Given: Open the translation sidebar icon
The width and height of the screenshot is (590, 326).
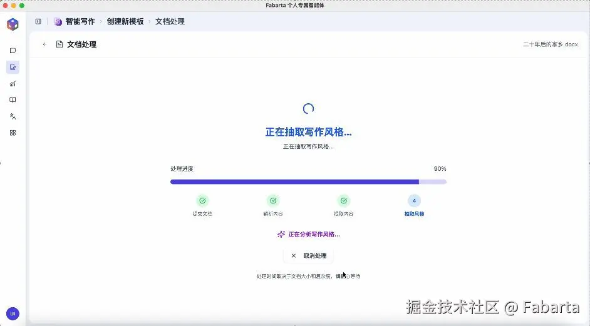Looking at the screenshot, I should pyautogui.click(x=13, y=116).
